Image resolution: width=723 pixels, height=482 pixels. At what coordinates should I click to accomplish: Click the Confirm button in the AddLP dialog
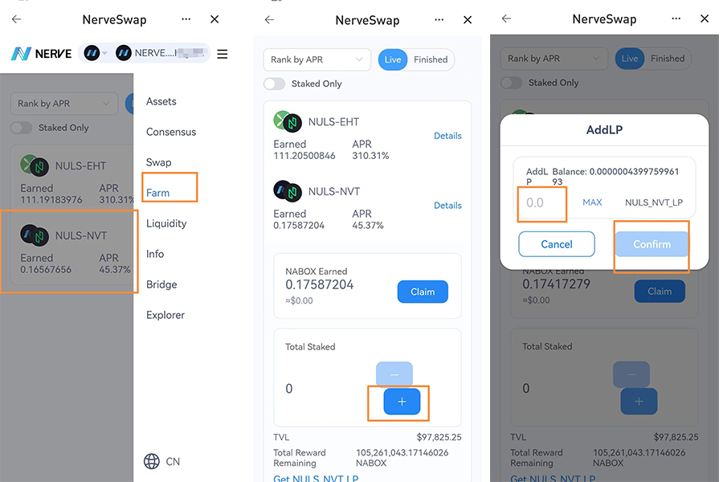click(652, 244)
